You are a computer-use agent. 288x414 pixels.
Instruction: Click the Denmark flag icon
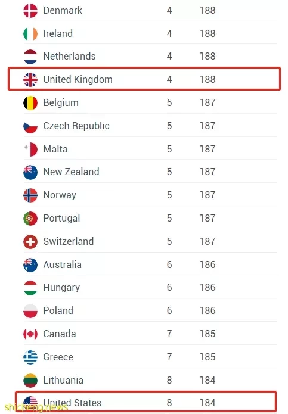(30, 11)
